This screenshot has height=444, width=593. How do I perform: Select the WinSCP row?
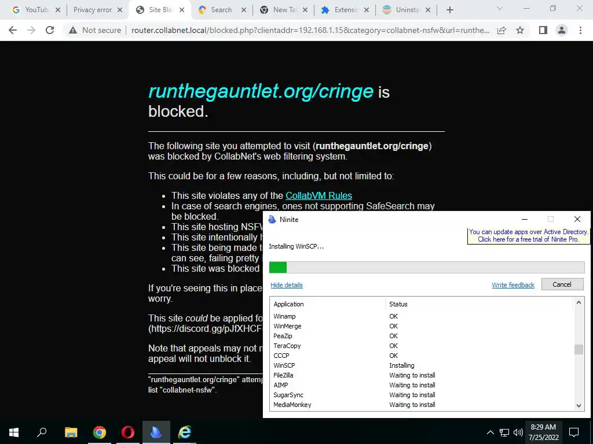pyautogui.click(x=422, y=365)
